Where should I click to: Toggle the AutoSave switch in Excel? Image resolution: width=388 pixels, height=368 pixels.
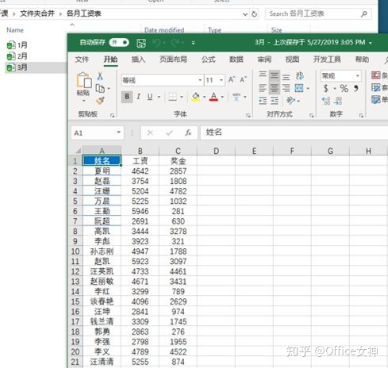coord(119,42)
